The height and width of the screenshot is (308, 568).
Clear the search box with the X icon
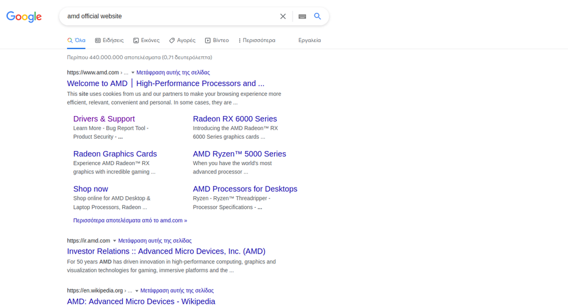(283, 16)
